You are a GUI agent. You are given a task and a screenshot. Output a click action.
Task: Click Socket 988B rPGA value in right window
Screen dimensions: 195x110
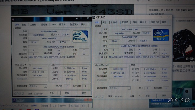coord(129,37)
